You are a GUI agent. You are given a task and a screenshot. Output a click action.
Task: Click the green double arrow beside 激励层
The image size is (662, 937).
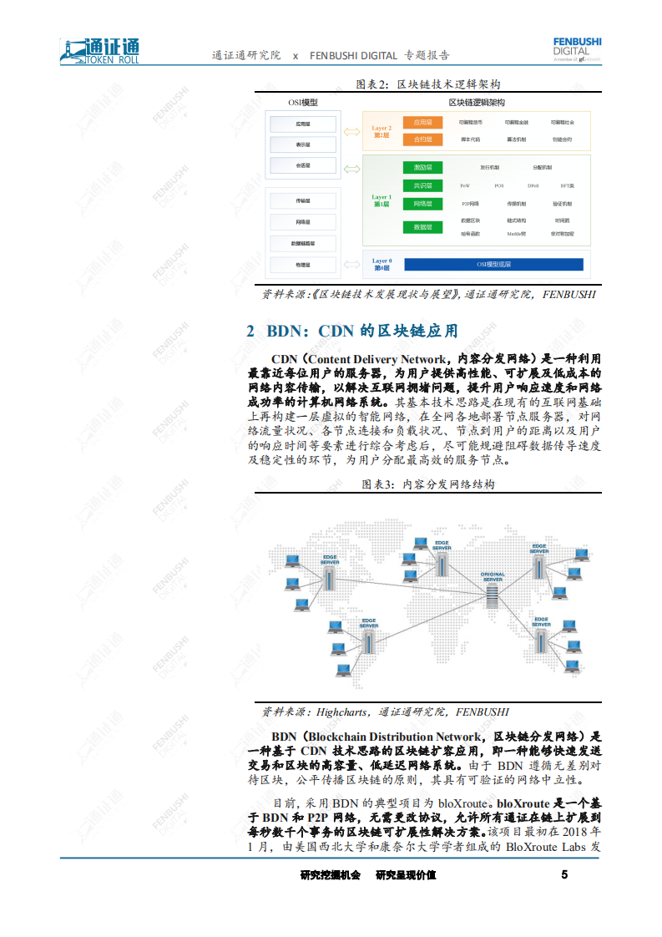click(x=352, y=170)
